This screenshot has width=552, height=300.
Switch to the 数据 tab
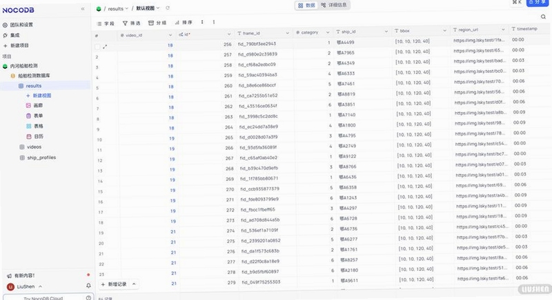306,6
